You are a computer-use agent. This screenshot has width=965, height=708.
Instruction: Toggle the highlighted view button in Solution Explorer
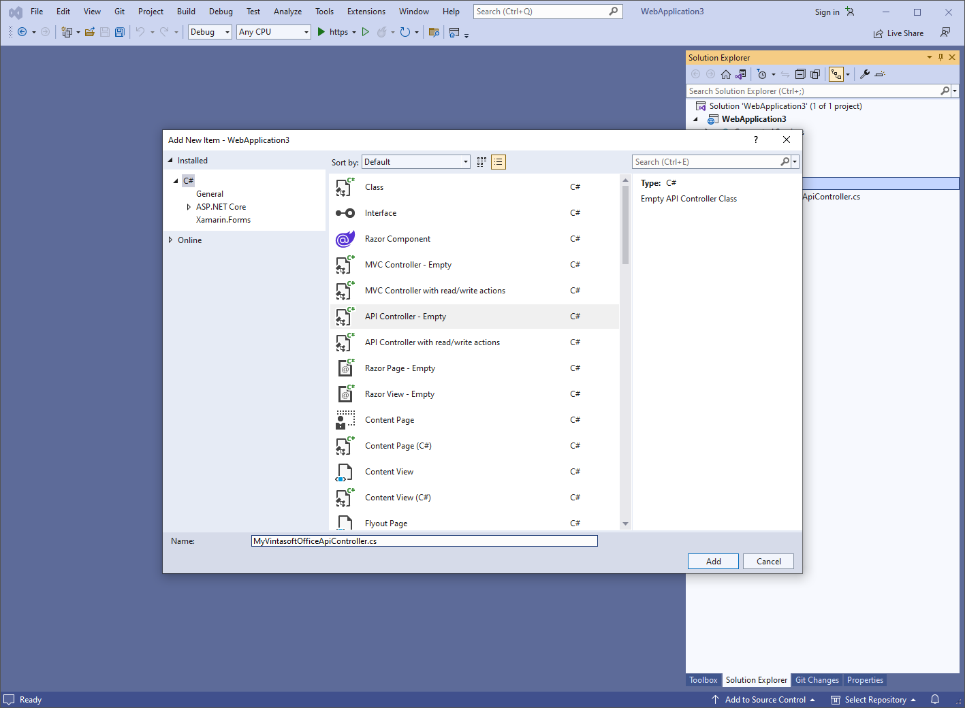pos(836,74)
